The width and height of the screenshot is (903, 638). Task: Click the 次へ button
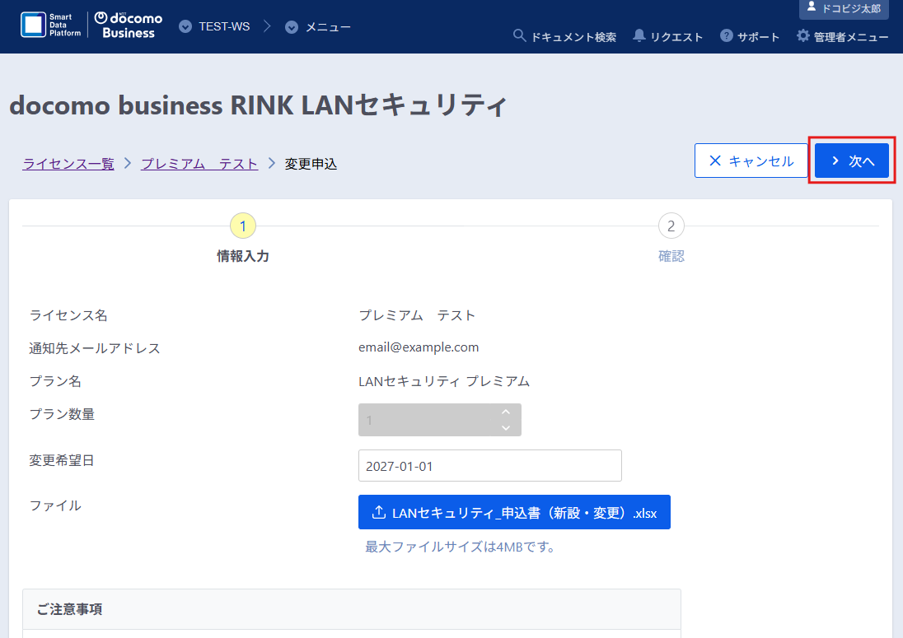click(852, 161)
